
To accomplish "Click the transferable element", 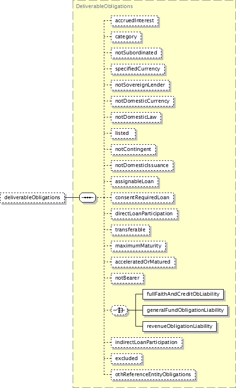I will 130,229.
